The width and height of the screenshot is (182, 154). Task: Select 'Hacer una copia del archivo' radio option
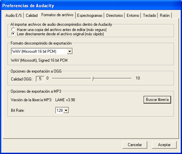(x=13, y=29)
